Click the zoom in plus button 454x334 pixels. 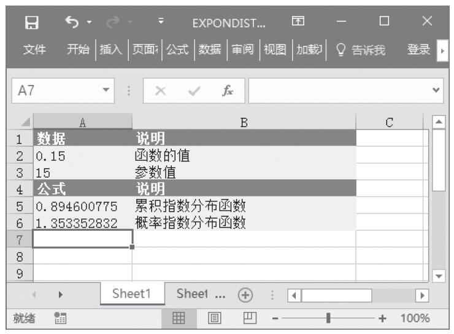[x=383, y=318]
